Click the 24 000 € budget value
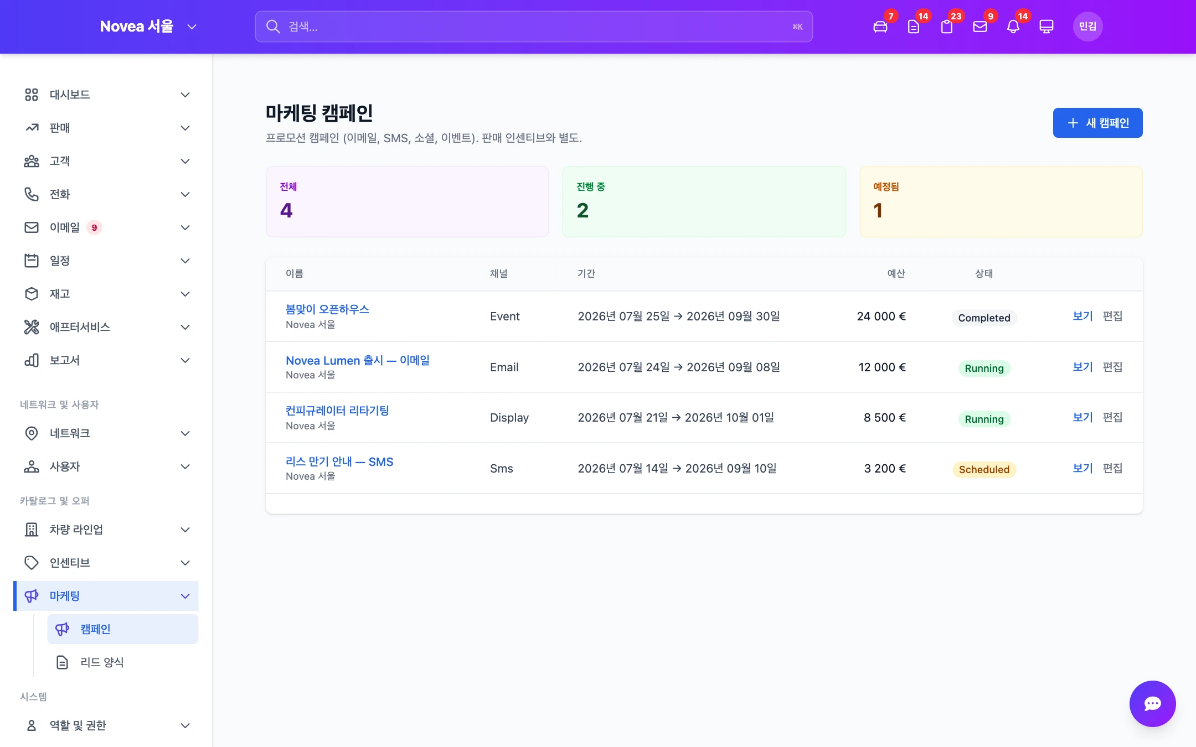1196x747 pixels. 881,317
